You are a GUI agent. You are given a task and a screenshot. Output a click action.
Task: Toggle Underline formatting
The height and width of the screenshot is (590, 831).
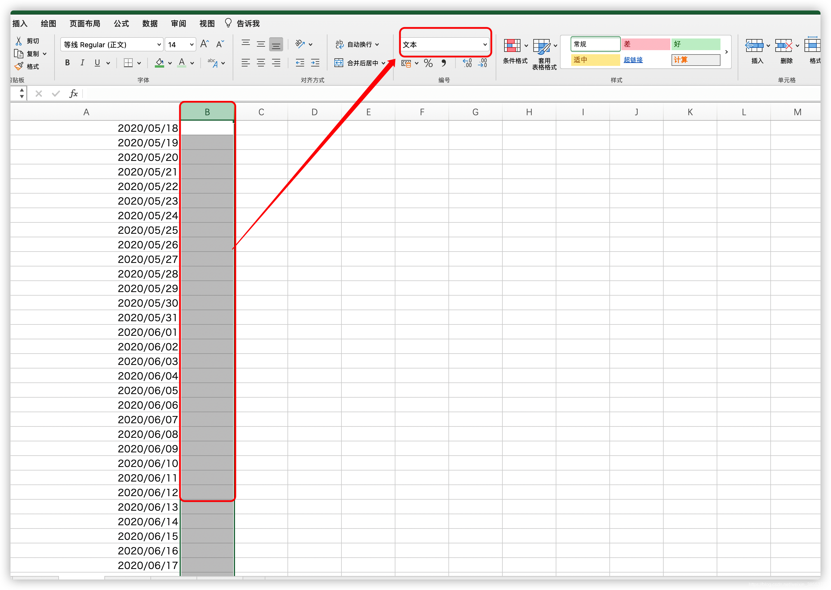click(97, 63)
